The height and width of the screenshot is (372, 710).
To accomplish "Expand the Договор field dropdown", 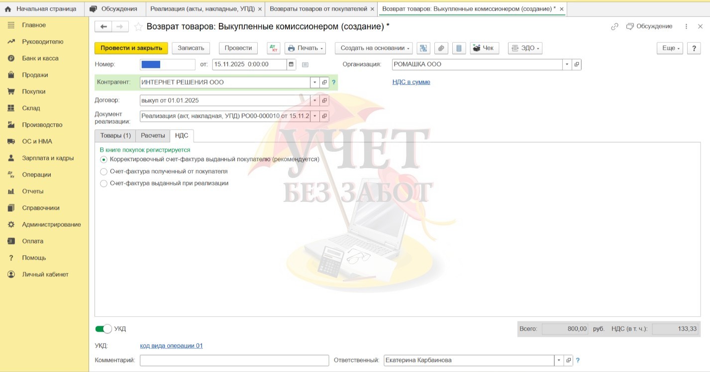I will tap(314, 100).
